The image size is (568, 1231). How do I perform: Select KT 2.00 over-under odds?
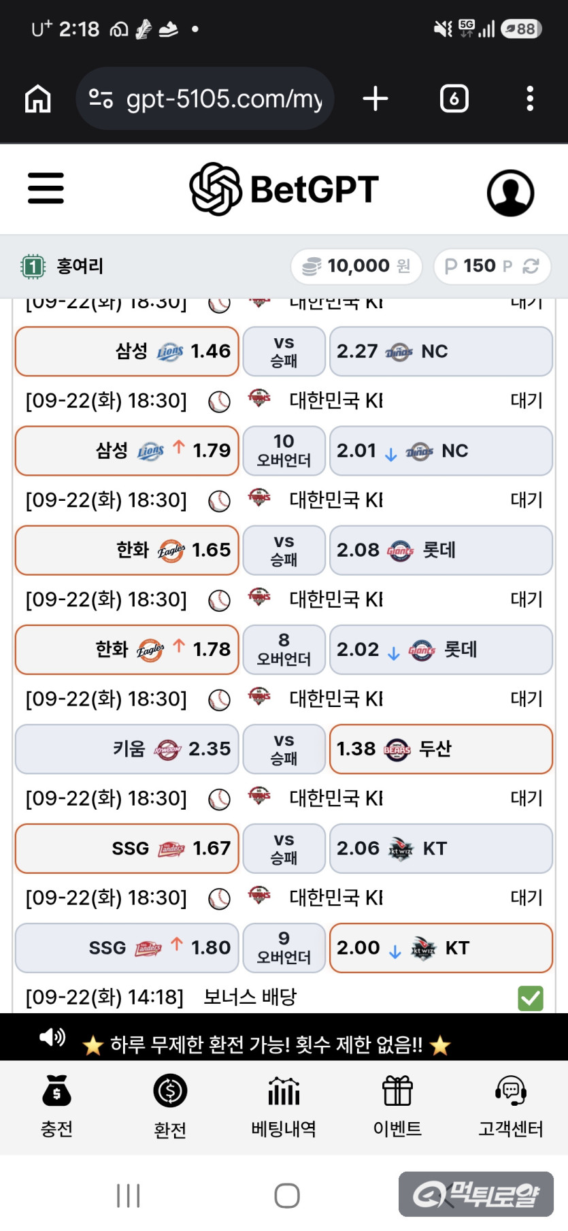coord(441,948)
